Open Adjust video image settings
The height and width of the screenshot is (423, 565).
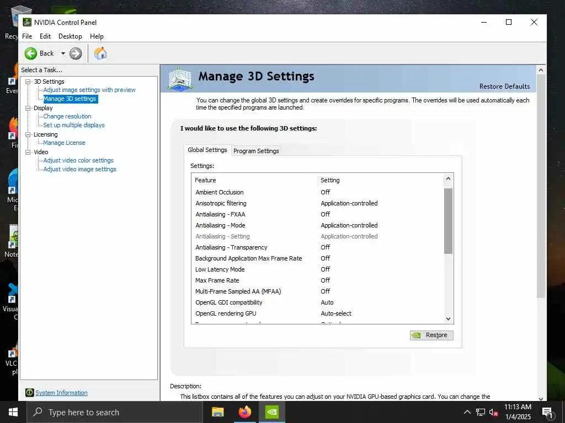pyautogui.click(x=79, y=169)
